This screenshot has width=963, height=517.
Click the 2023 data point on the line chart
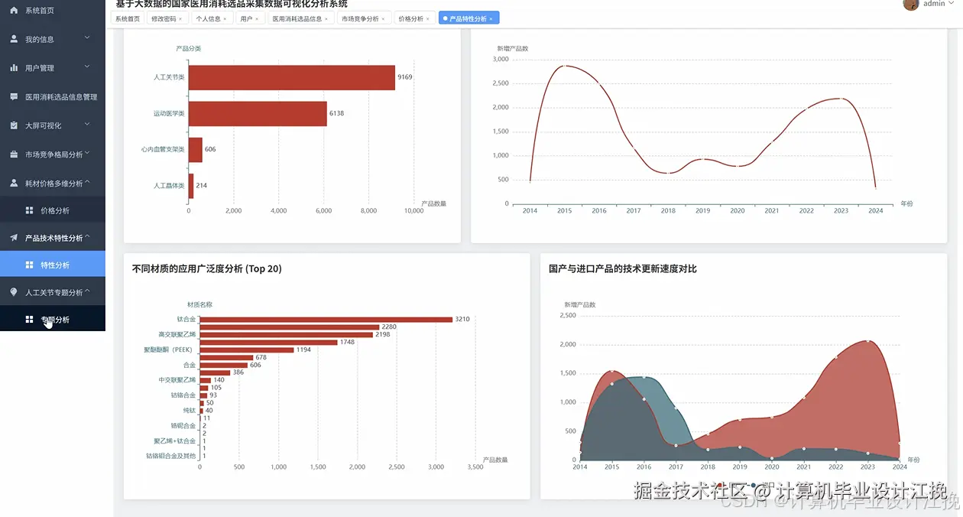point(841,99)
